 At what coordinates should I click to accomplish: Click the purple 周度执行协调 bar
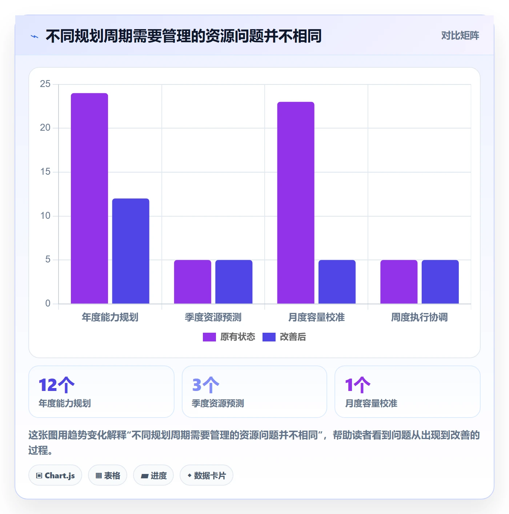399,282
